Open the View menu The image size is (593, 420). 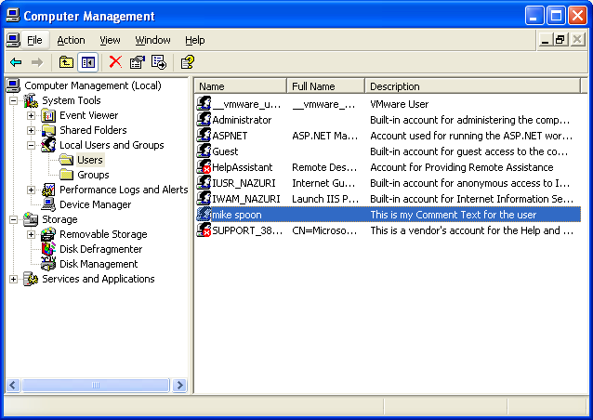tap(110, 40)
